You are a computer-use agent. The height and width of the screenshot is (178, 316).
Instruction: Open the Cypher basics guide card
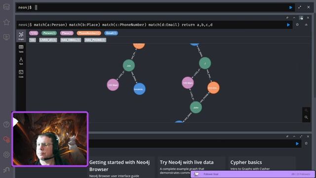click(x=246, y=162)
